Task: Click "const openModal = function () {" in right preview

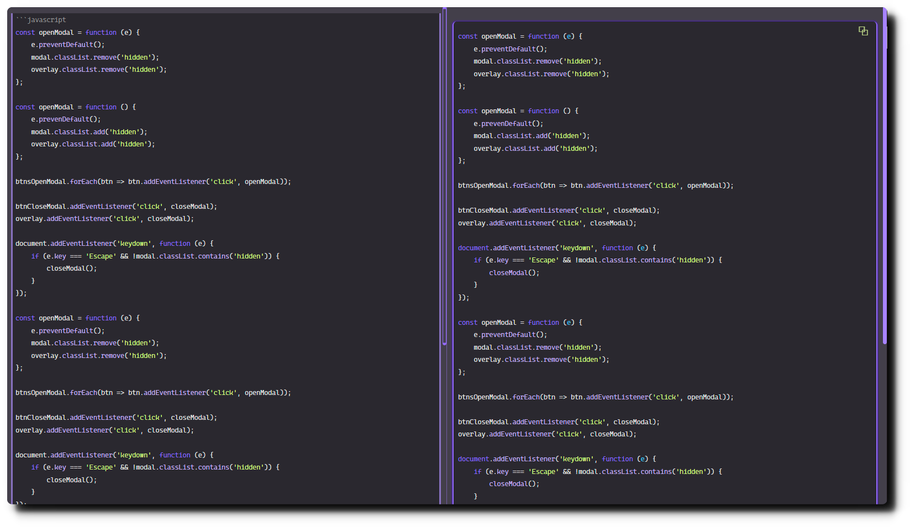Action: pos(518,111)
